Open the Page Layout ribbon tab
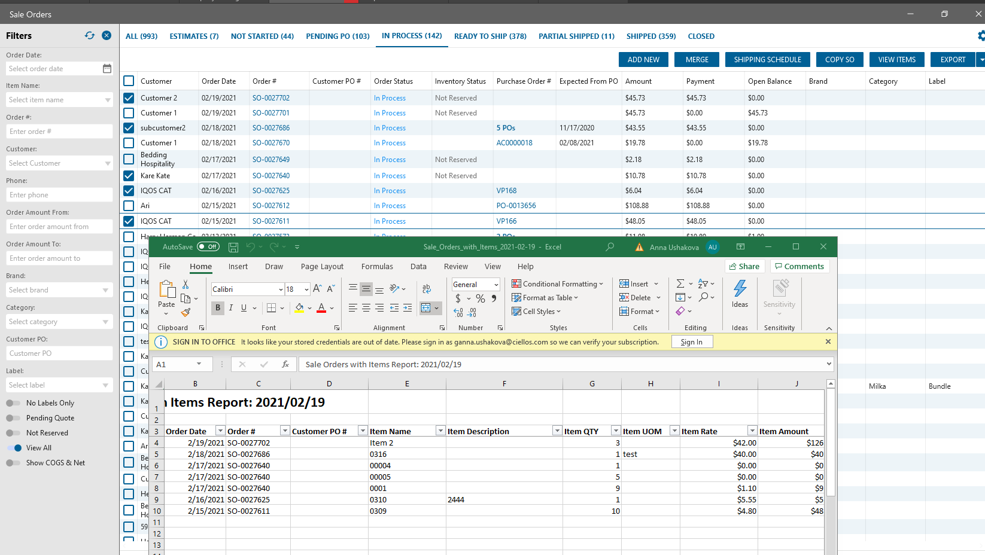The height and width of the screenshot is (555, 985). tap(322, 267)
